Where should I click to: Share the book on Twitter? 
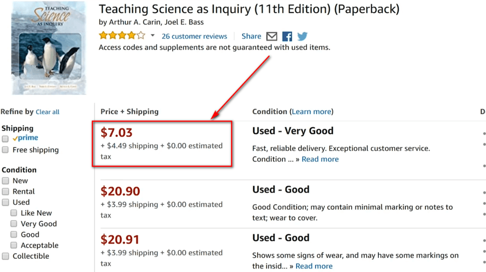point(302,36)
